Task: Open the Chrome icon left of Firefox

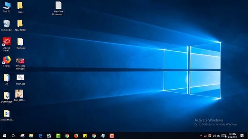Action: 67,136
